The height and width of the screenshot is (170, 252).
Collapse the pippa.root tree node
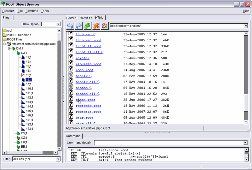coord(4,44)
